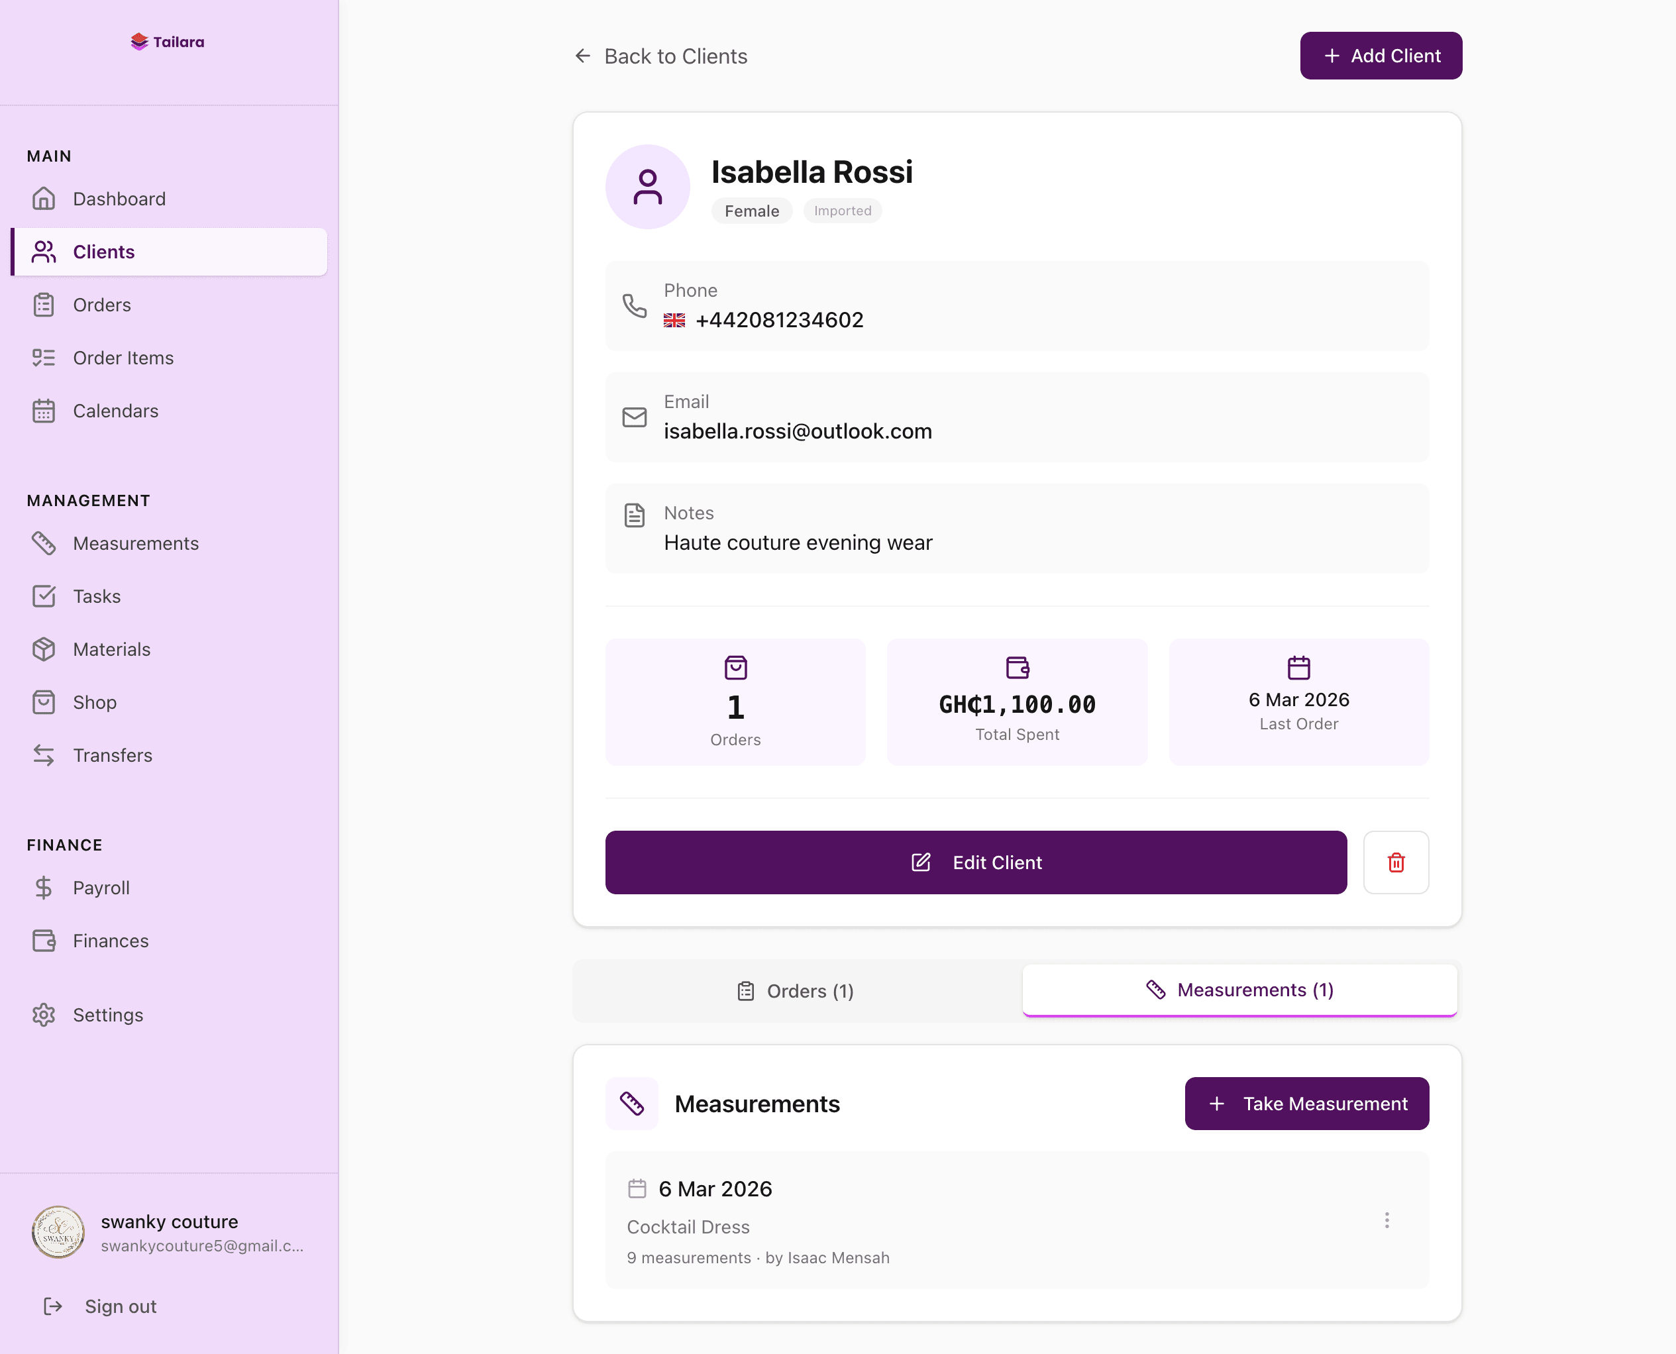Open the Dashboard from the sidebar

(119, 199)
